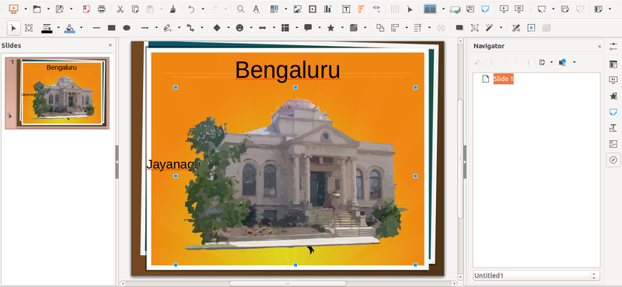622x287 pixels.
Task: Open the Master Slides sidebar deck
Action: 613,112
